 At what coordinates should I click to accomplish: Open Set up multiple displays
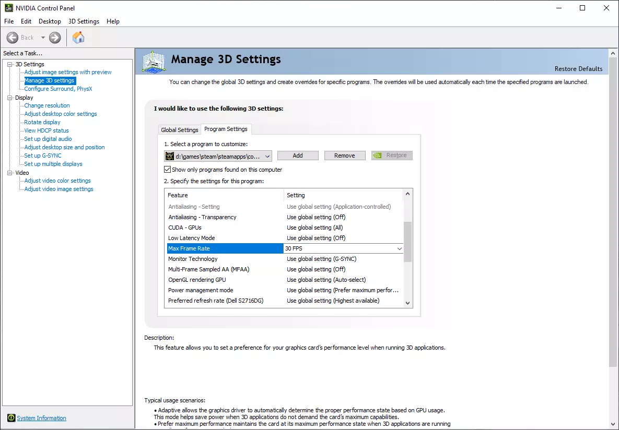(53, 164)
